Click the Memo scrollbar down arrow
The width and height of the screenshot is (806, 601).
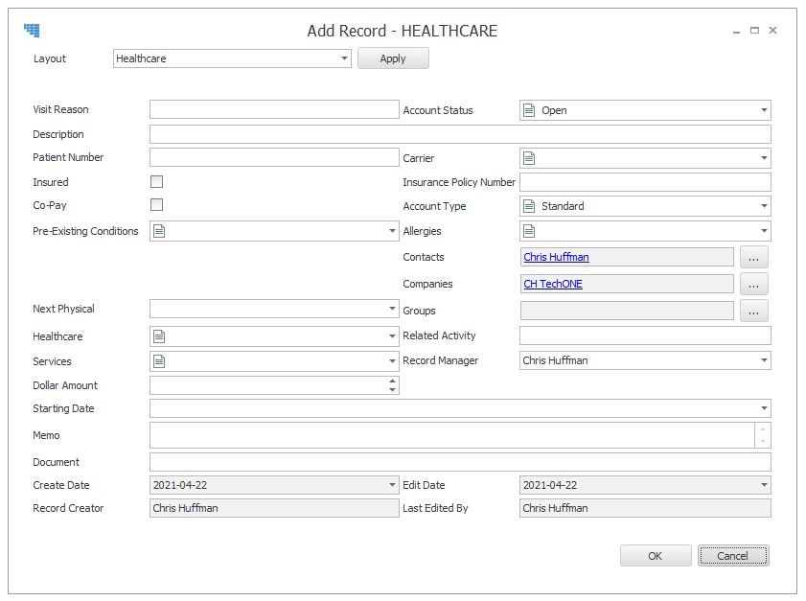pyautogui.click(x=763, y=441)
